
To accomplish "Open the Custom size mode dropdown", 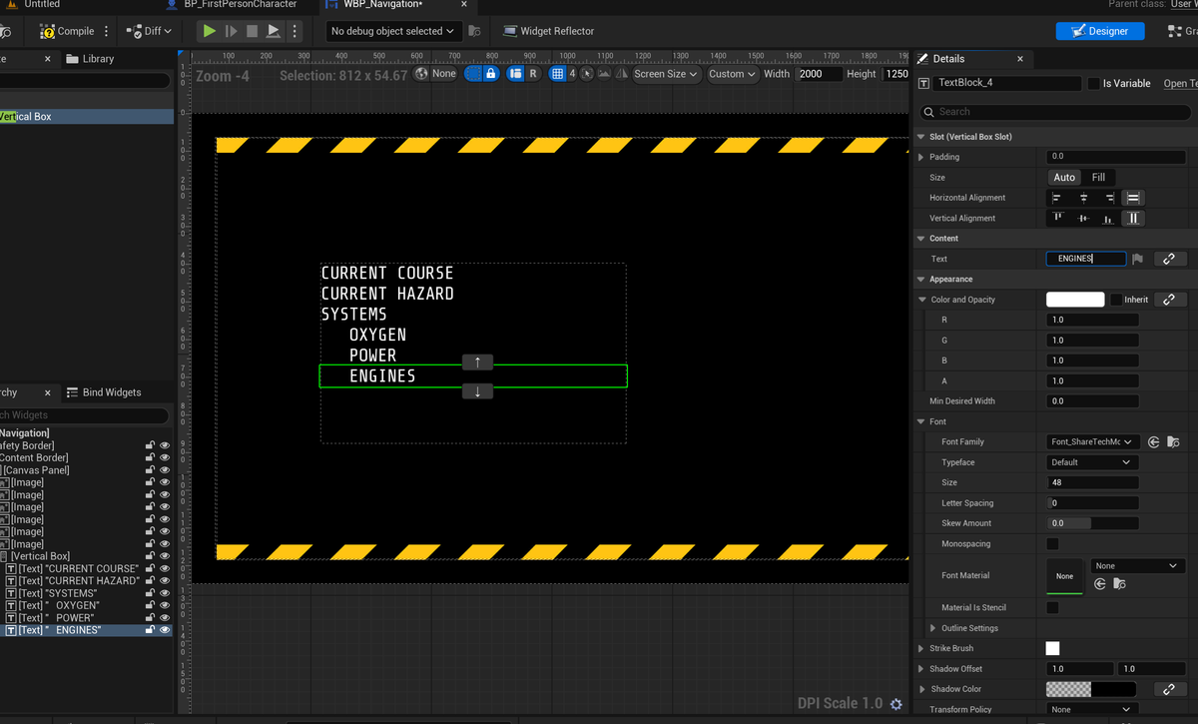I will point(733,74).
